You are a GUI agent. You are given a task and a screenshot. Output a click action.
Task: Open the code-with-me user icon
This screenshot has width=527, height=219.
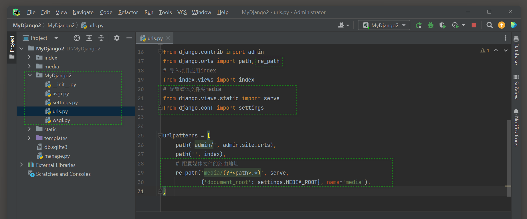click(x=344, y=25)
